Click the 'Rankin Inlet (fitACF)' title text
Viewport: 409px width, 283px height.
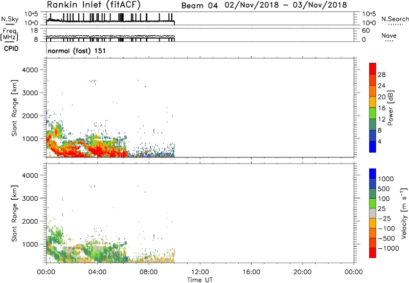point(94,5)
